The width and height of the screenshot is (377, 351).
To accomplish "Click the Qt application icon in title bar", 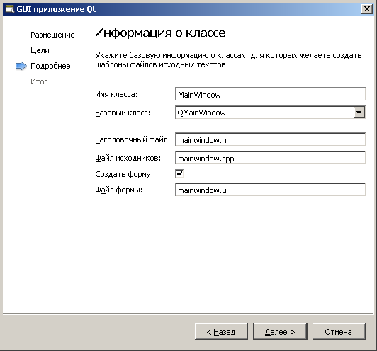I will pyautogui.click(x=10, y=9).
